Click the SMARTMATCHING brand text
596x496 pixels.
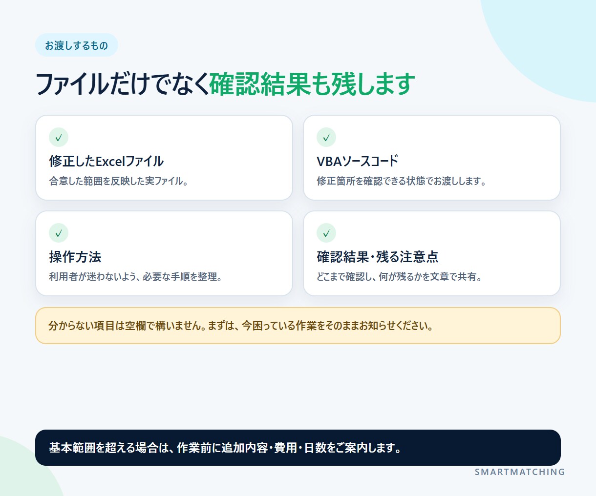click(x=520, y=472)
